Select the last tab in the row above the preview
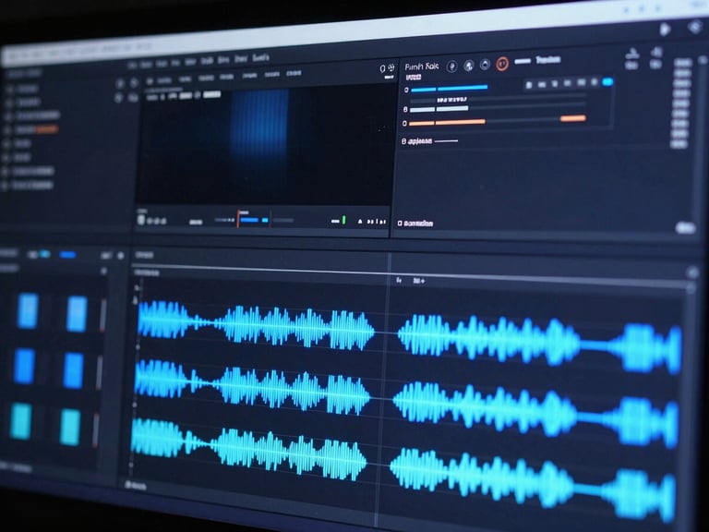This screenshot has height=532, width=709. tap(294, 73)
